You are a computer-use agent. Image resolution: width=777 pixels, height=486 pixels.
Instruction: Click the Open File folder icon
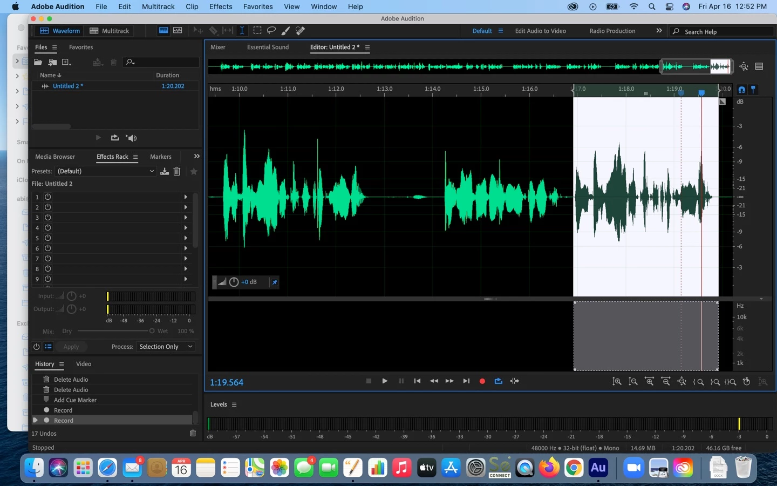pos(38,62)
